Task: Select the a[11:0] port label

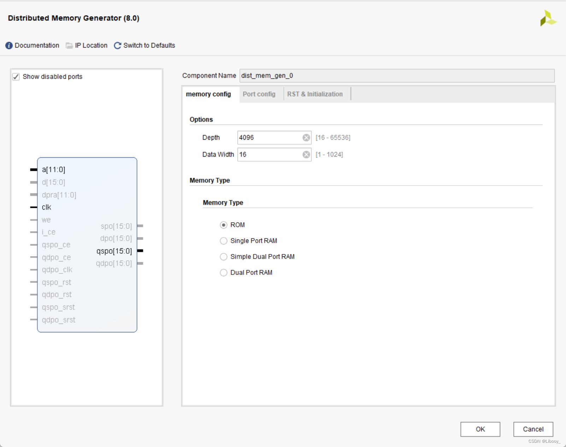Action: (53, 170)
